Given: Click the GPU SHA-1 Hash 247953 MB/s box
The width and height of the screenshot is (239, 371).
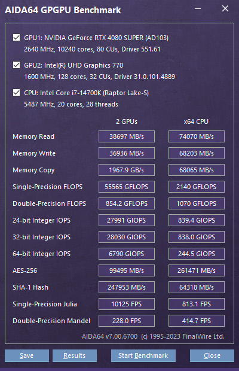Looking at the screenshot, I should (127, 287).
